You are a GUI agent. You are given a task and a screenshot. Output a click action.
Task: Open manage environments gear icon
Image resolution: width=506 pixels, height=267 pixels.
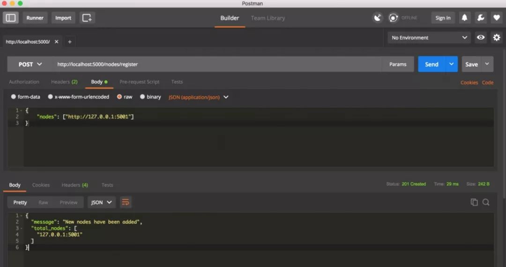pyautogui.click(x=496, y=38)
